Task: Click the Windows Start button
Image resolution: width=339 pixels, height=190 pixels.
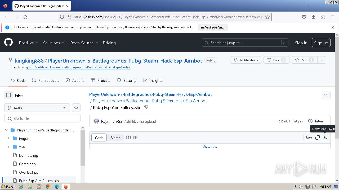Action: pos(7,187)
